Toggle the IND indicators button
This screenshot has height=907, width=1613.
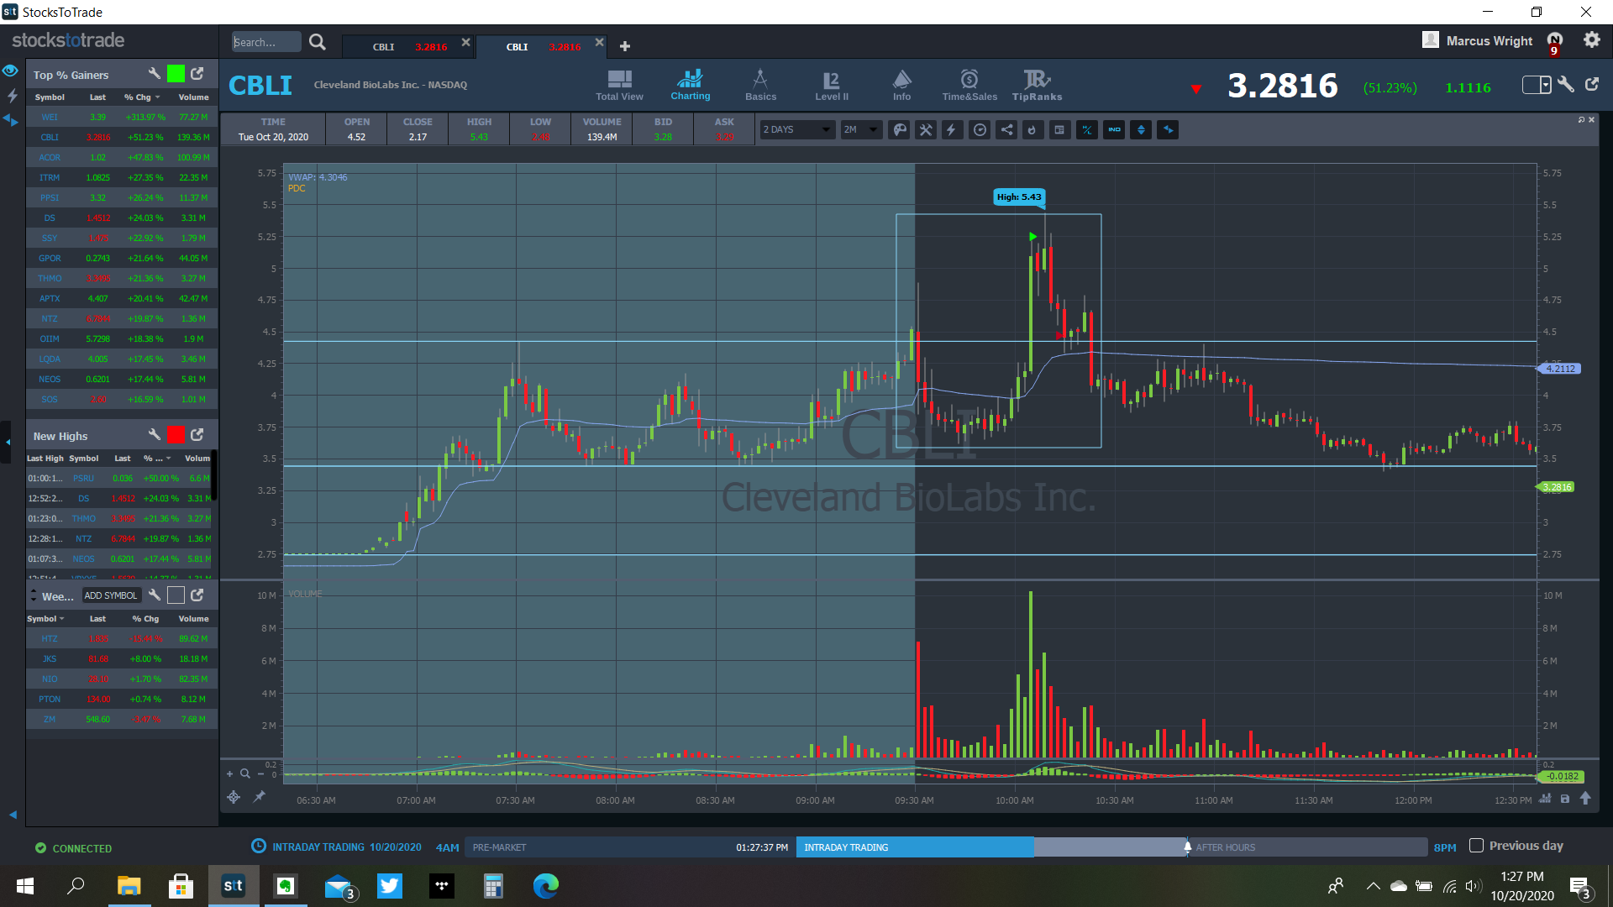[1114, 130]
